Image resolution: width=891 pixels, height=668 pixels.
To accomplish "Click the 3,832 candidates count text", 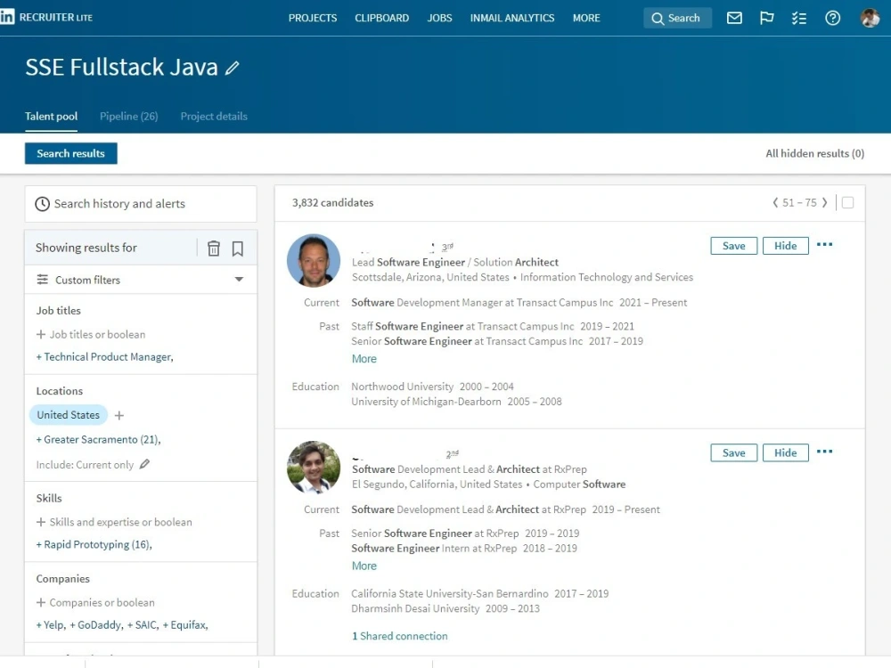I will (x=332, y=203).
